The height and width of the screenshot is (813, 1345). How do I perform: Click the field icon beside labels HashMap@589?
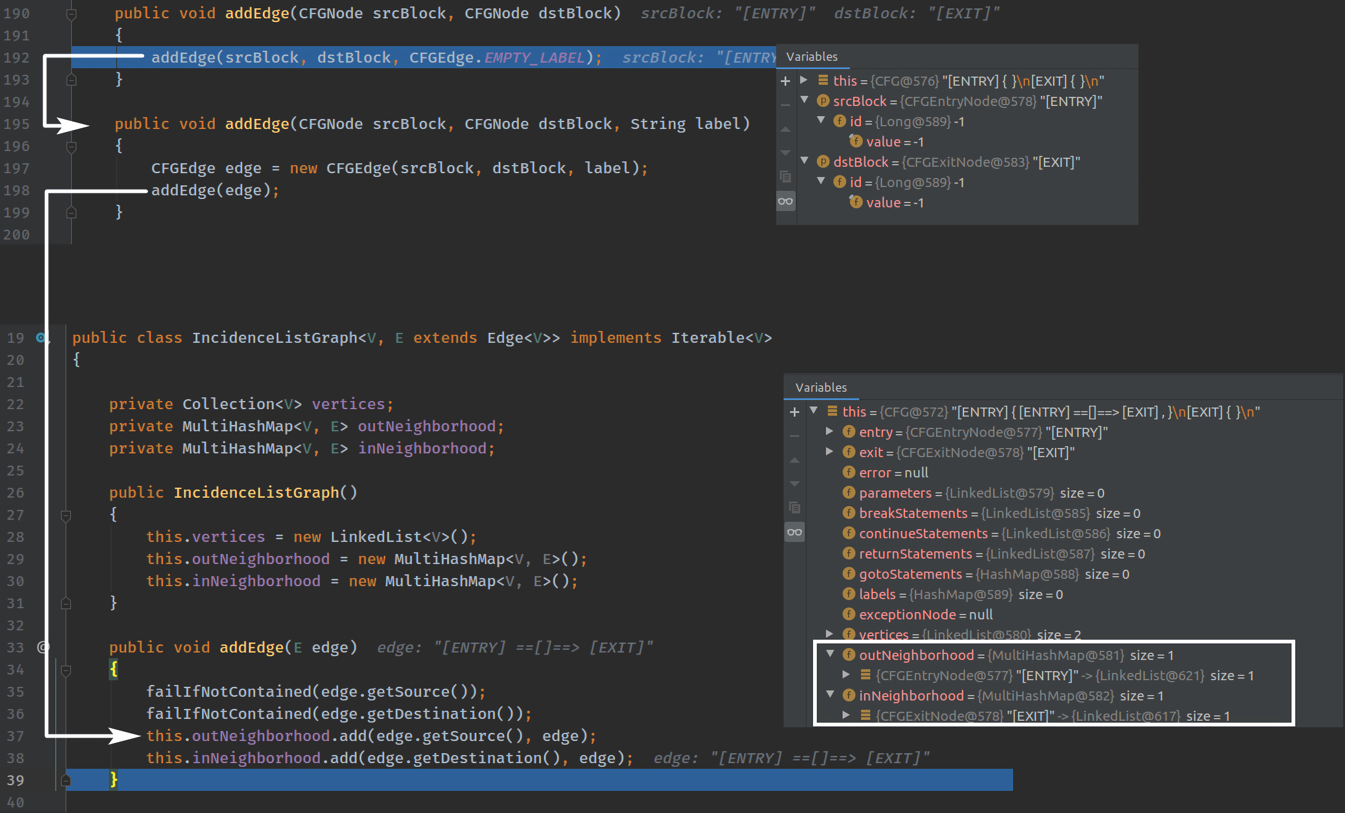[849, 594]
